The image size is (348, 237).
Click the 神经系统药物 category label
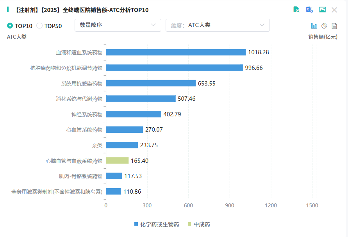click(x=87, y=114)
